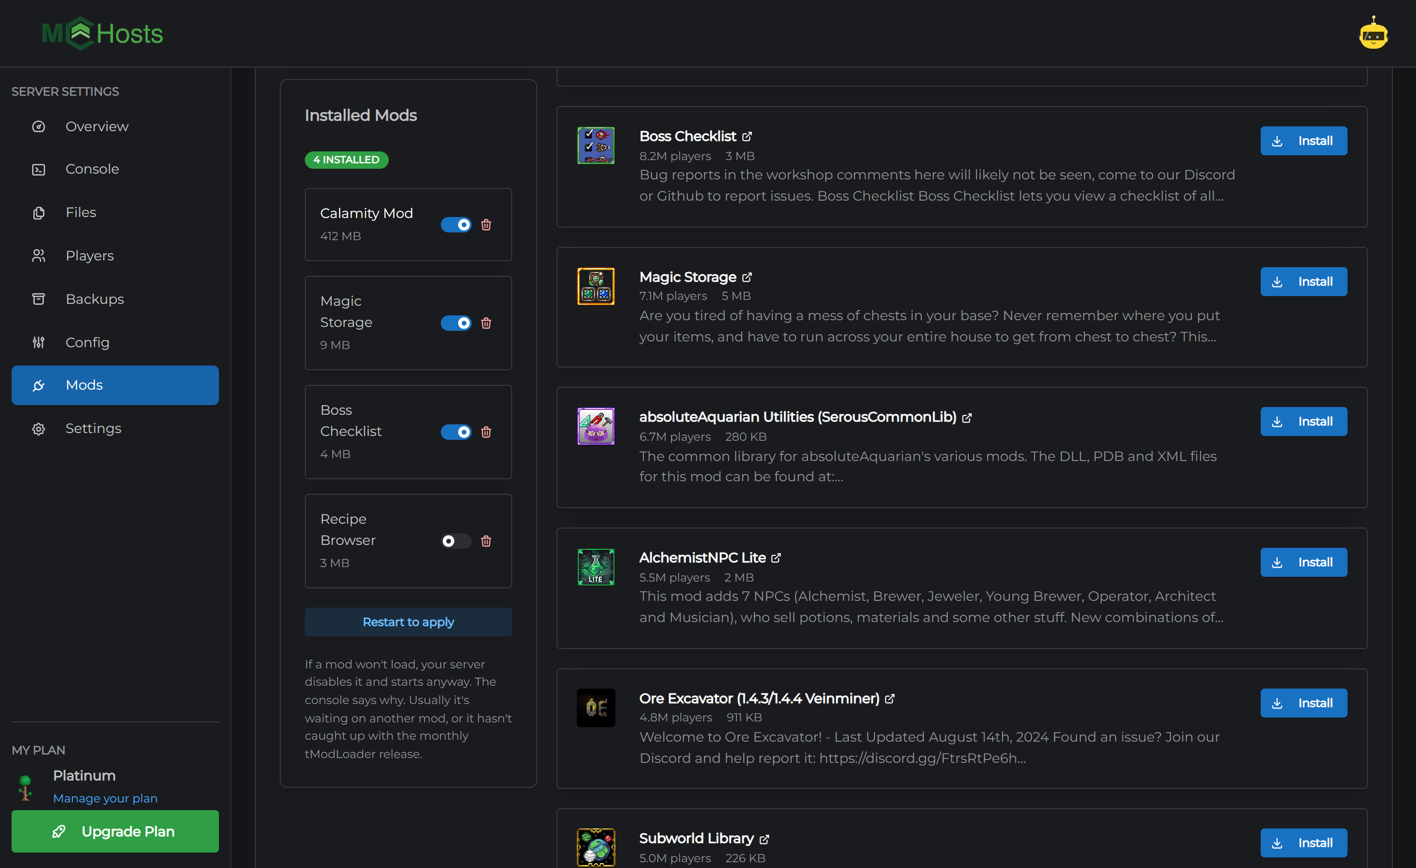Select the Mods sidebar item
The height and width of the screenshot is (868, 1416).
coord(115,385)
